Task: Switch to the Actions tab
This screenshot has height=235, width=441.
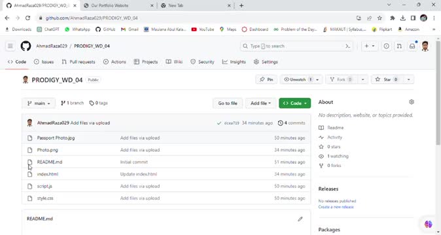Action: coord(115,62)
